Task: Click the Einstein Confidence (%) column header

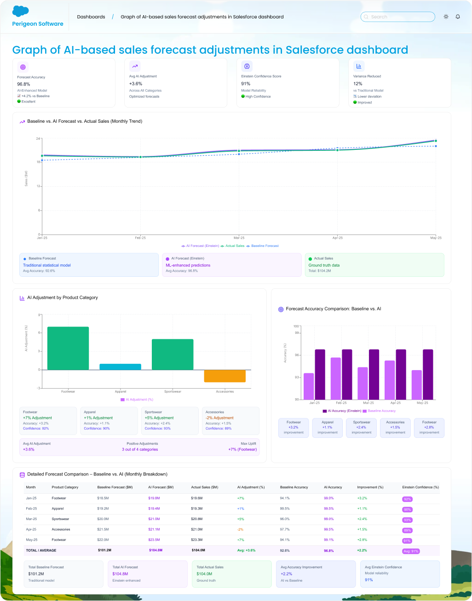Action: [420, 487]
